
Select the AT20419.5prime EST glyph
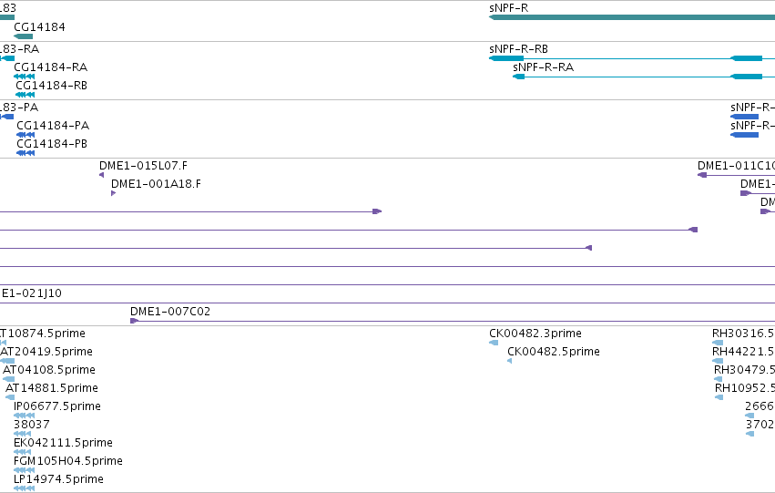tap(7, 361)
